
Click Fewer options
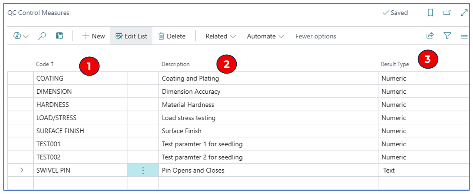pyautogui.click(x=316, y=36)
